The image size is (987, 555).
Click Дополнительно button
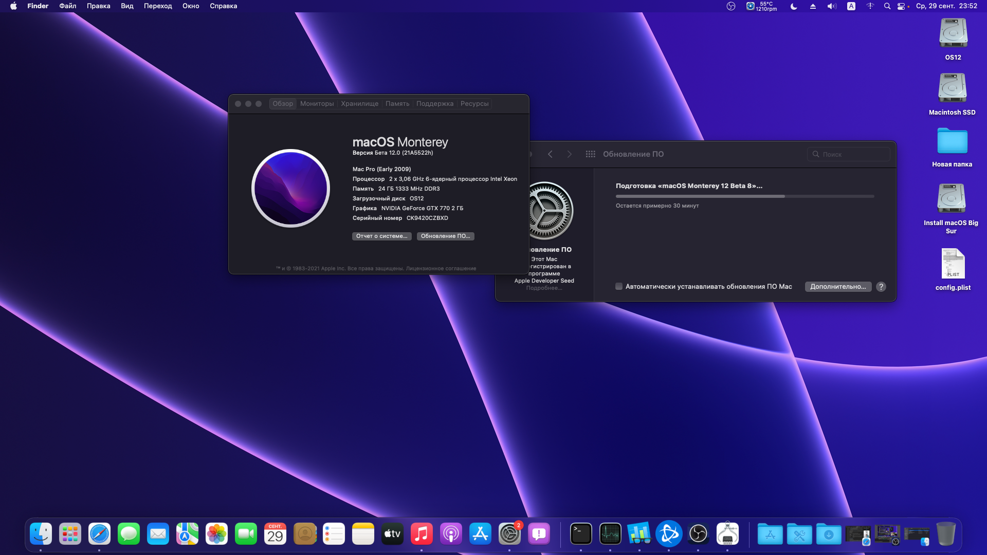pos(838,287)
